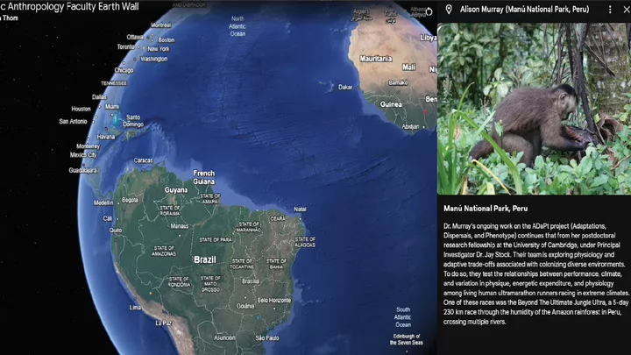Click the New York city label
The image size is (631, 355).
coord(158,49)
